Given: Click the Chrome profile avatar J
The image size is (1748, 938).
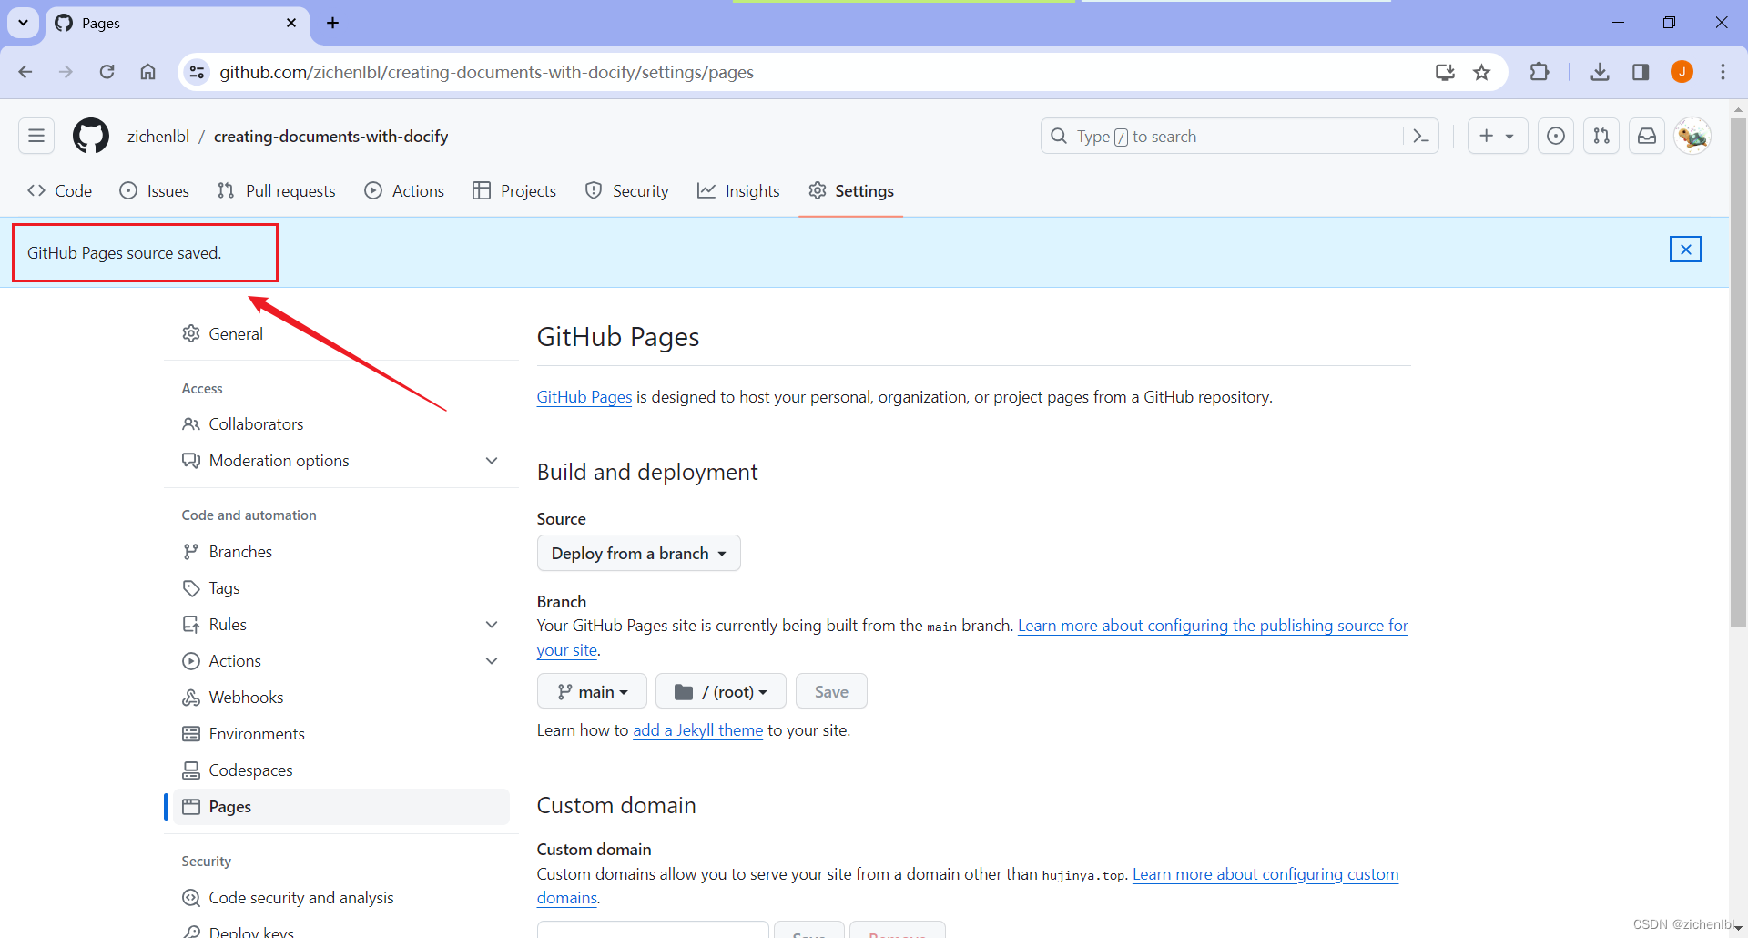Looking at the screenshot, I should click(x=1682, y=72).
